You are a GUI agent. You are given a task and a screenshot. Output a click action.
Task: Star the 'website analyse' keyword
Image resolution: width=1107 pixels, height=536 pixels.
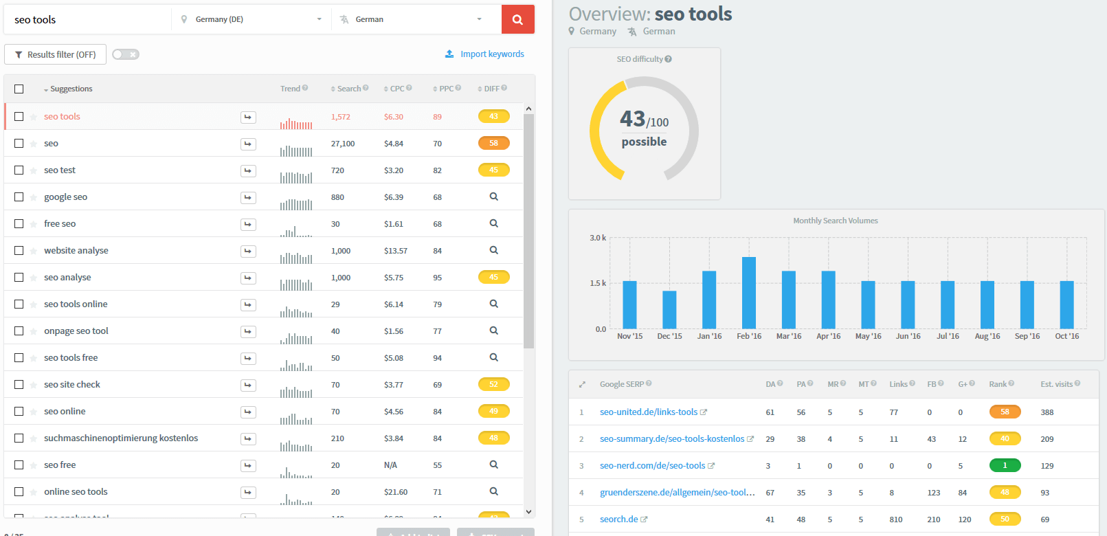(34, 251)
